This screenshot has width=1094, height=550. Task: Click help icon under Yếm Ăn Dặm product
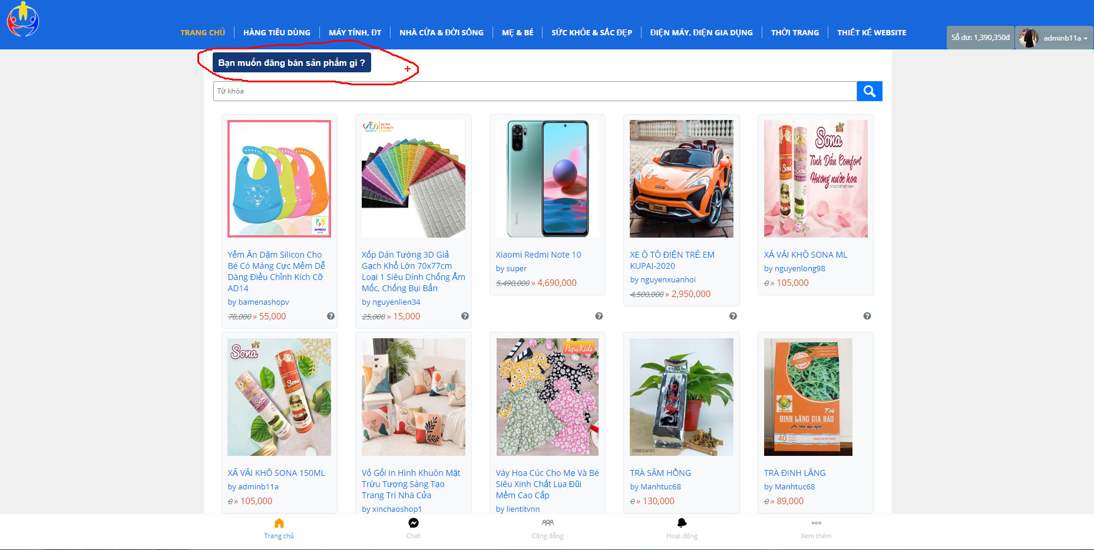tap(331, 316)
